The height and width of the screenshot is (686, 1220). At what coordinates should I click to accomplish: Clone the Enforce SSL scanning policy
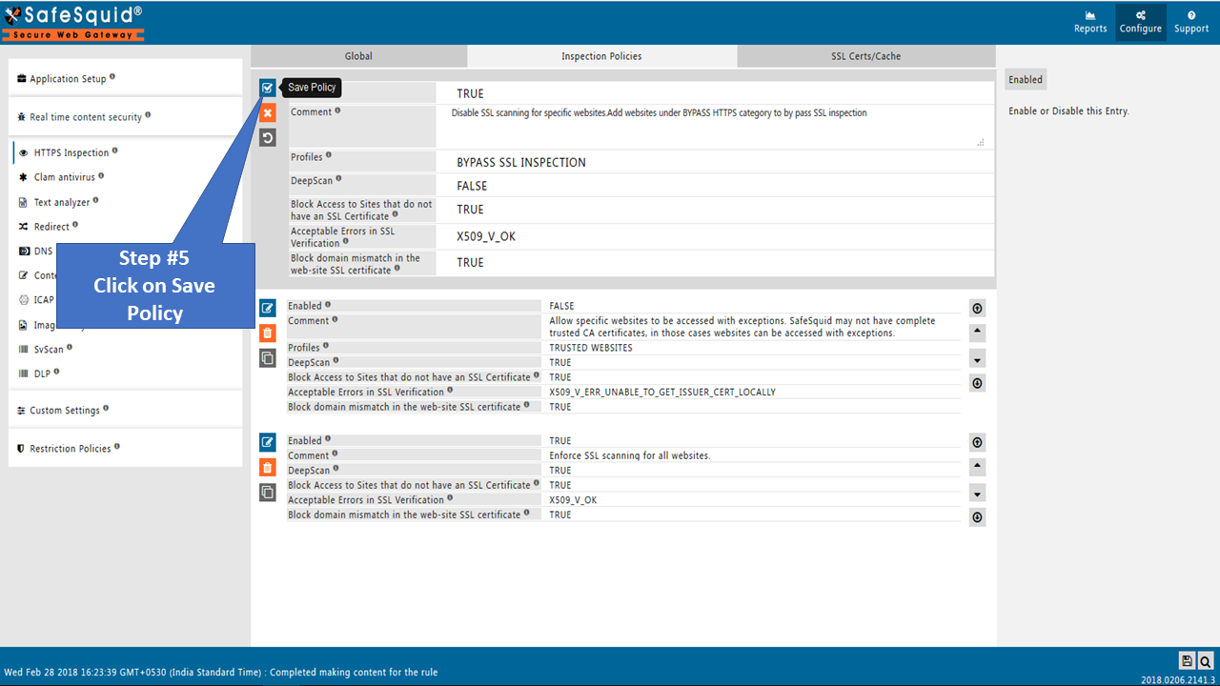[268, 493]
